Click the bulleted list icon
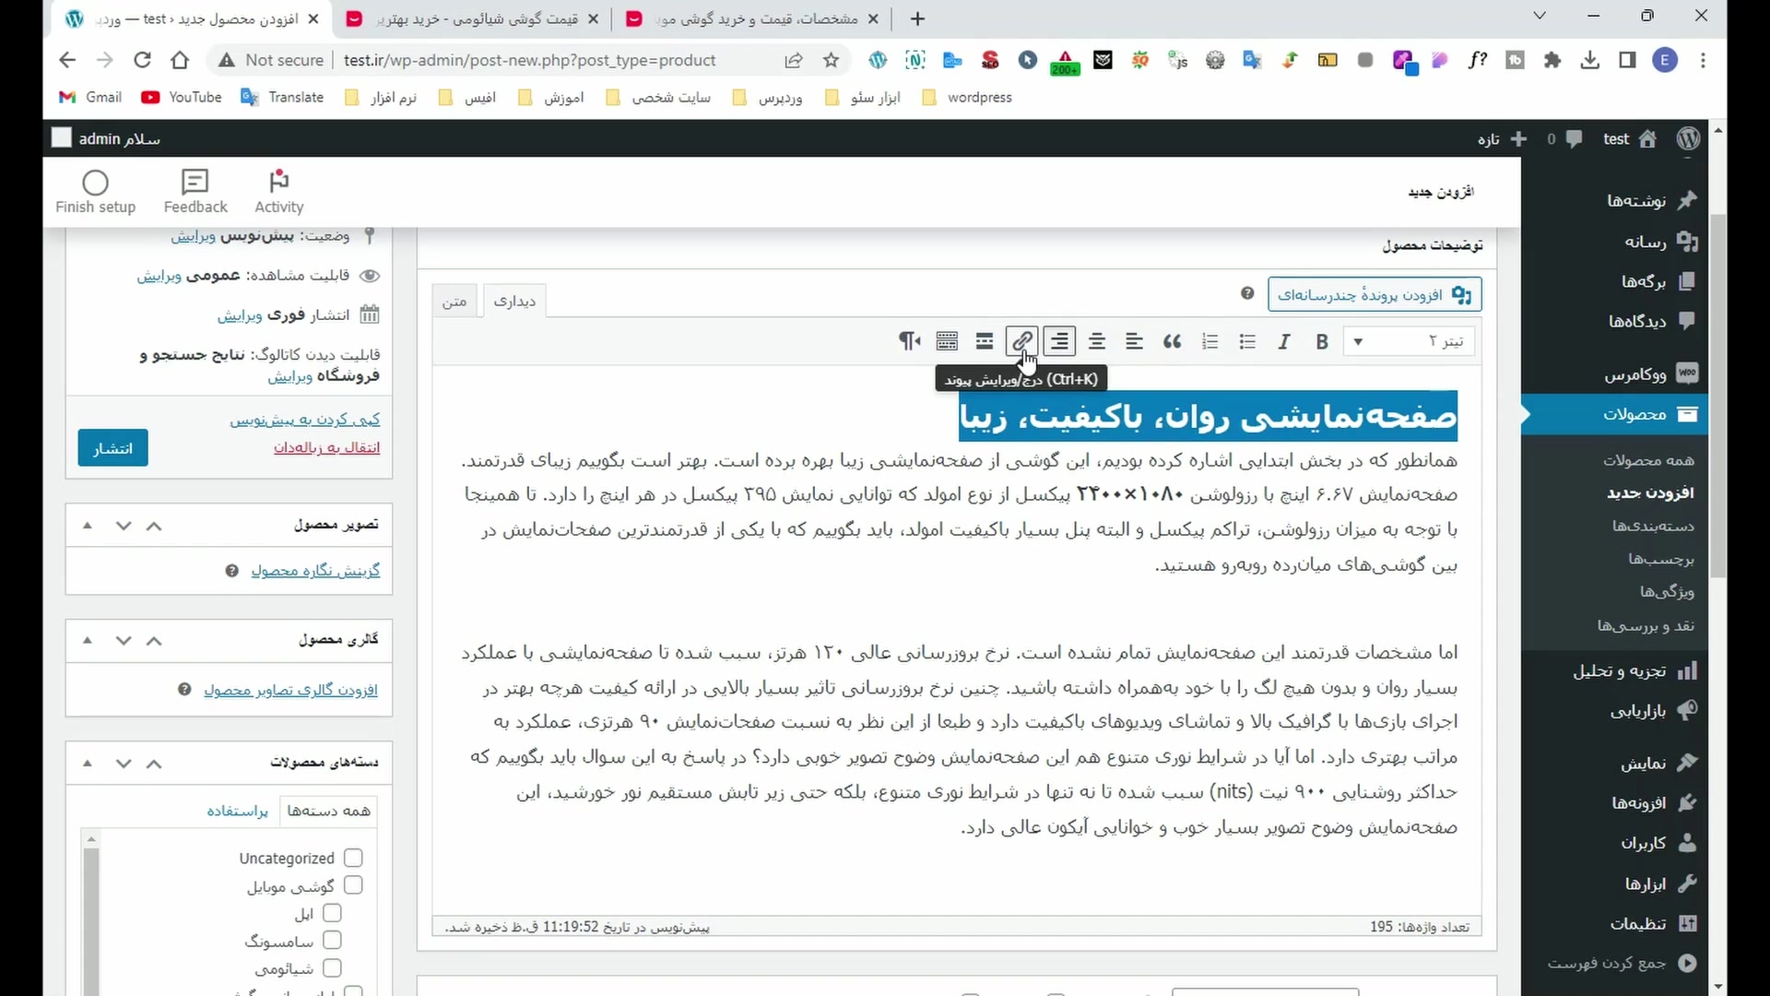 click(x=1247, y=342)
